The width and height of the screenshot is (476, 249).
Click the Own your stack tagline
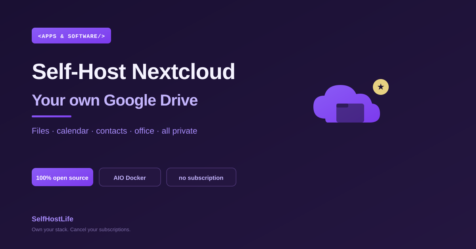(81, 230)
